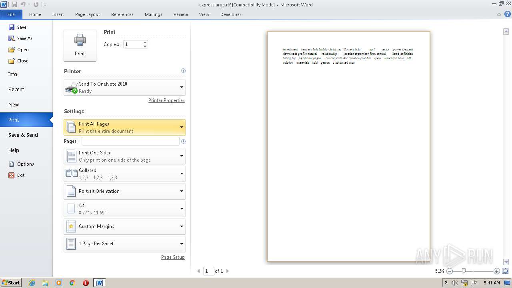Click the large Print button
This screenshot has height=288, width=512.
click(80, 46)
